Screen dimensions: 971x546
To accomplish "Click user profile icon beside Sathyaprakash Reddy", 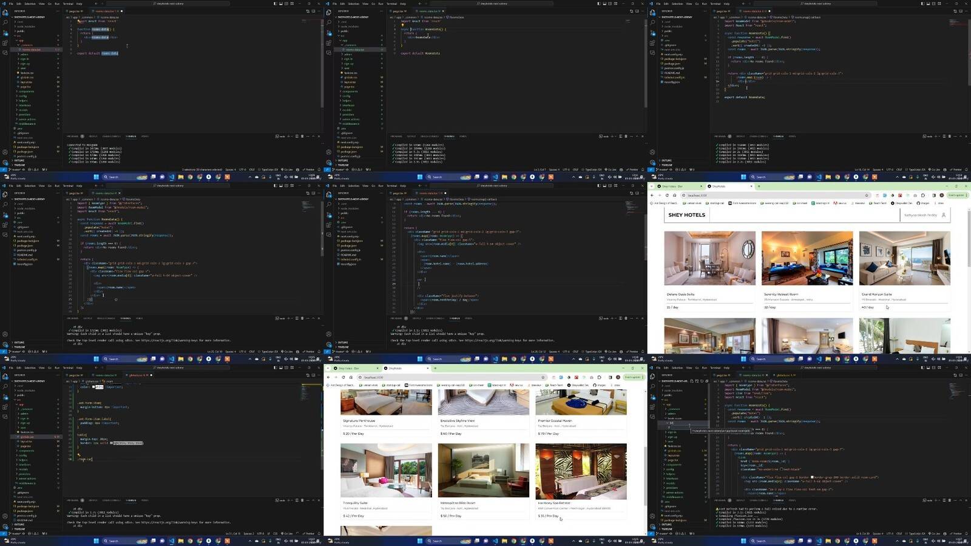I will [943, 215].
